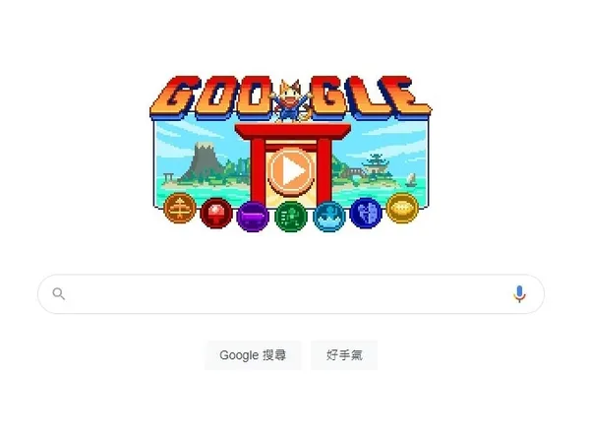Viewport: 590px width, 443px height.
Task: Open the green marathon runner badge
Action: 291,217
